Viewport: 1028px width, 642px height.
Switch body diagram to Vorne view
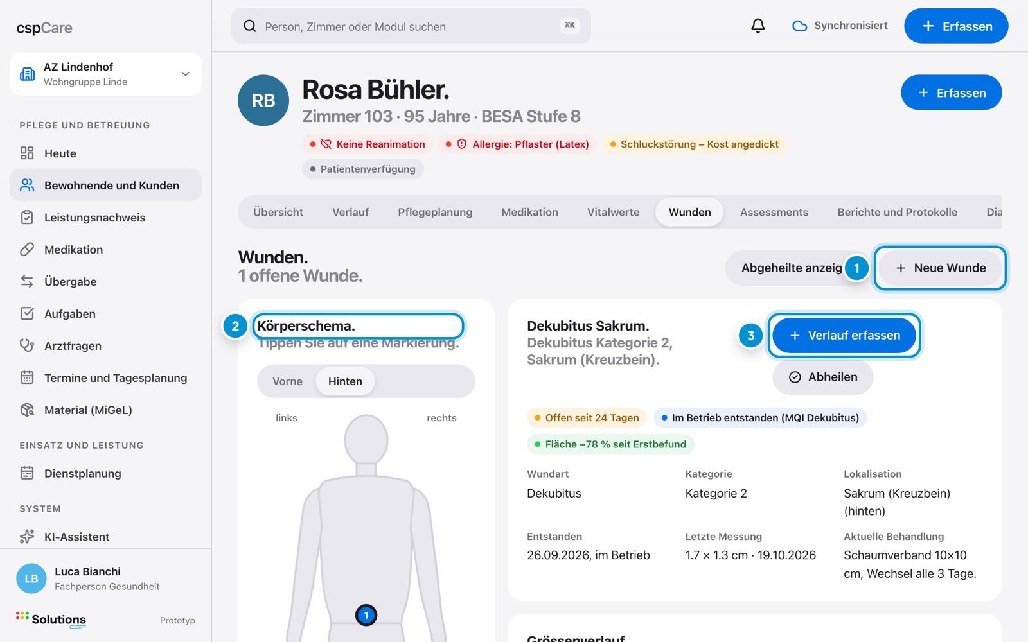287,381
